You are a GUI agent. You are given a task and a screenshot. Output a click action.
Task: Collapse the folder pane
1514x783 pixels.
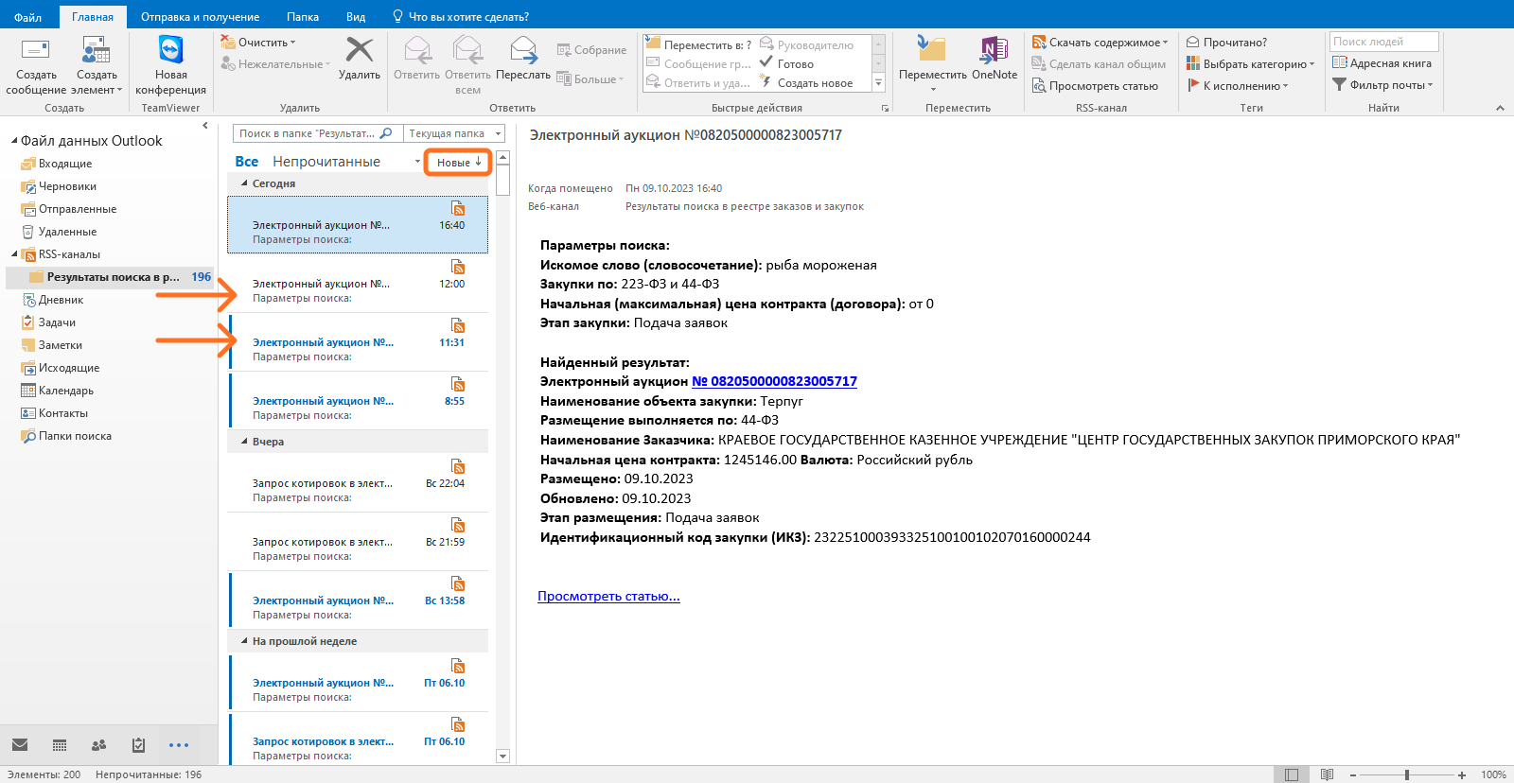(205, 125)
